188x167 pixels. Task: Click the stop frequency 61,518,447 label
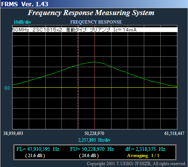point(174,133)
